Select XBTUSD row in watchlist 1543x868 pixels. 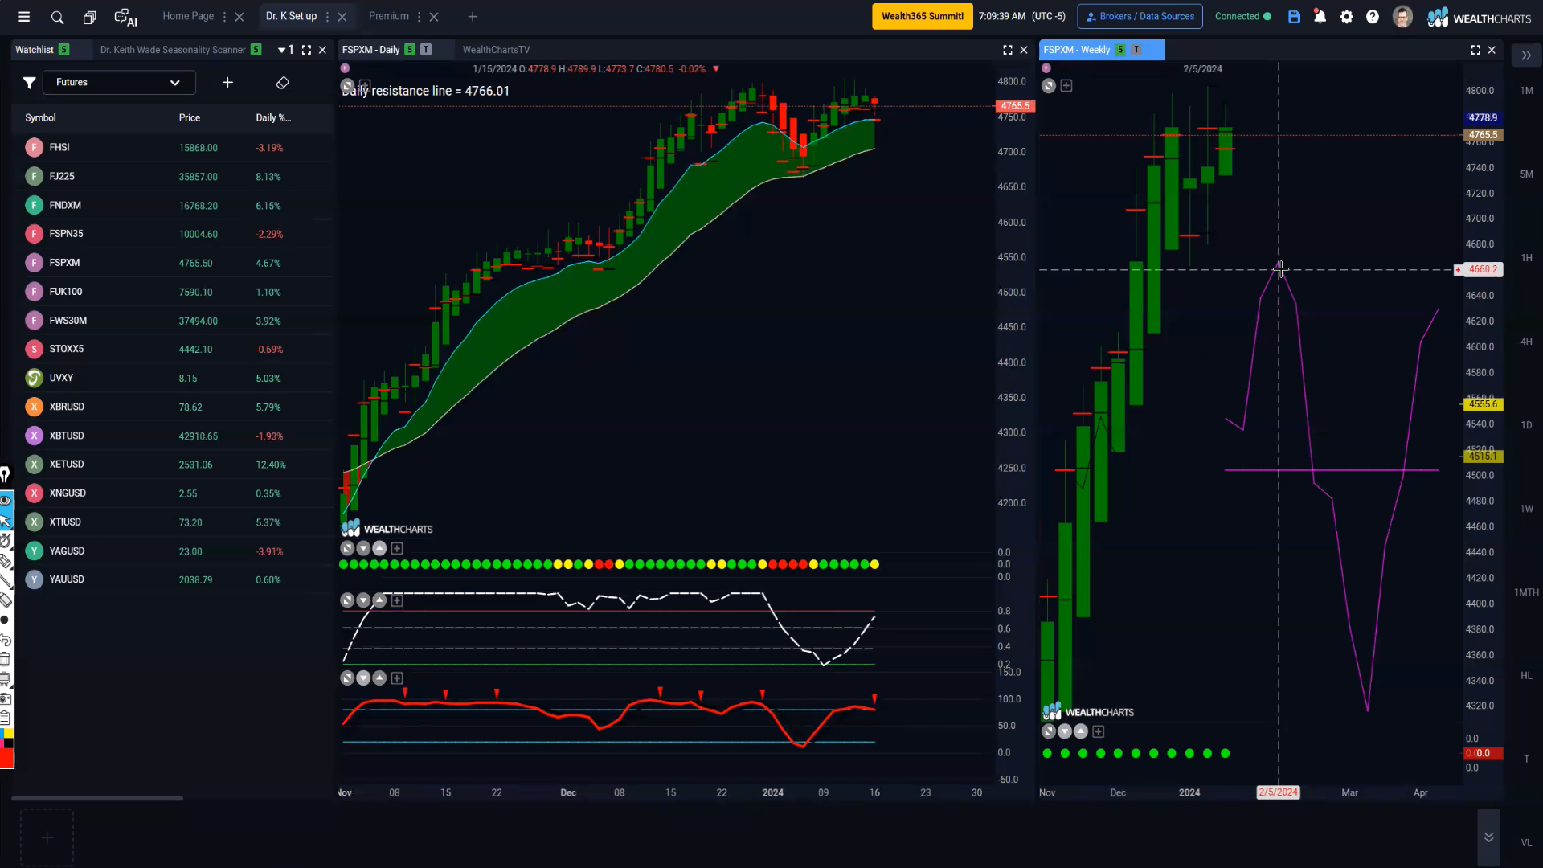point(172,436)
